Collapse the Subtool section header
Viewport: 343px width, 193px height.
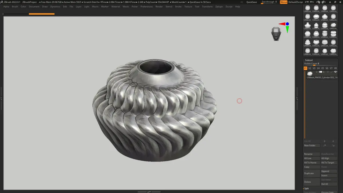(x=309, y=60)
